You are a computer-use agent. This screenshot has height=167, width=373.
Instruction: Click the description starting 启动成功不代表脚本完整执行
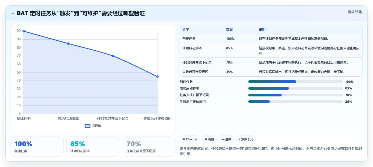point(303,62)
